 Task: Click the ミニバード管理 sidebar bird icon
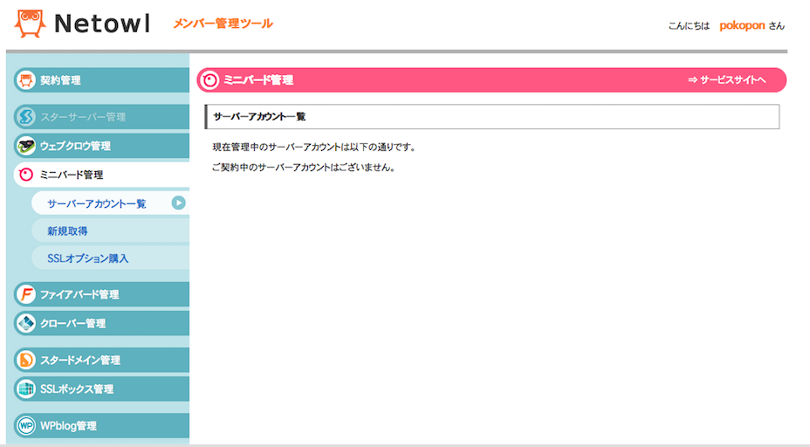[x=26, y=175]
